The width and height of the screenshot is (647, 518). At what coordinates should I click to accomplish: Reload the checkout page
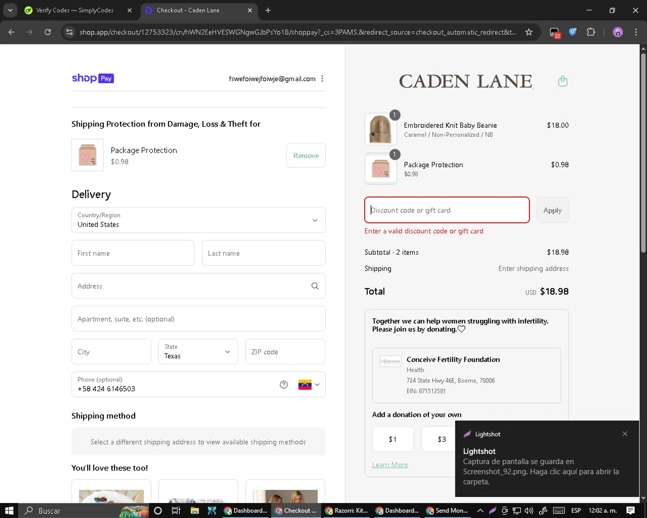[x=47, y=32]
